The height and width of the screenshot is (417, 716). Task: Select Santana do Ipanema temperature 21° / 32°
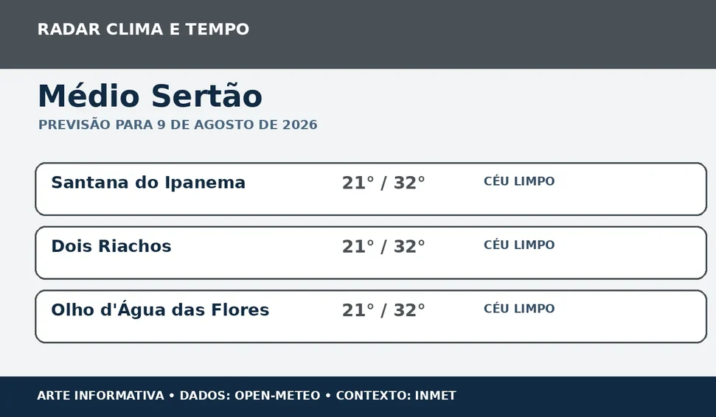383,183
